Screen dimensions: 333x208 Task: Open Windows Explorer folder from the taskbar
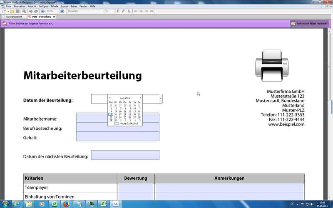pyautogui.click(x=29, y=204)
